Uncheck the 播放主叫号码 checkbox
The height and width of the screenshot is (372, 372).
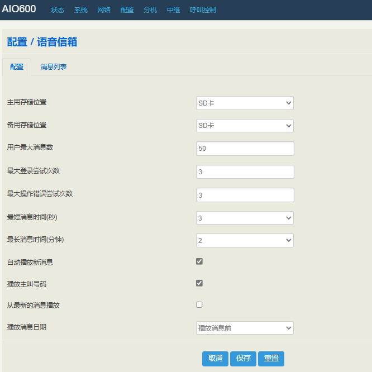click(x=199, y=283)
